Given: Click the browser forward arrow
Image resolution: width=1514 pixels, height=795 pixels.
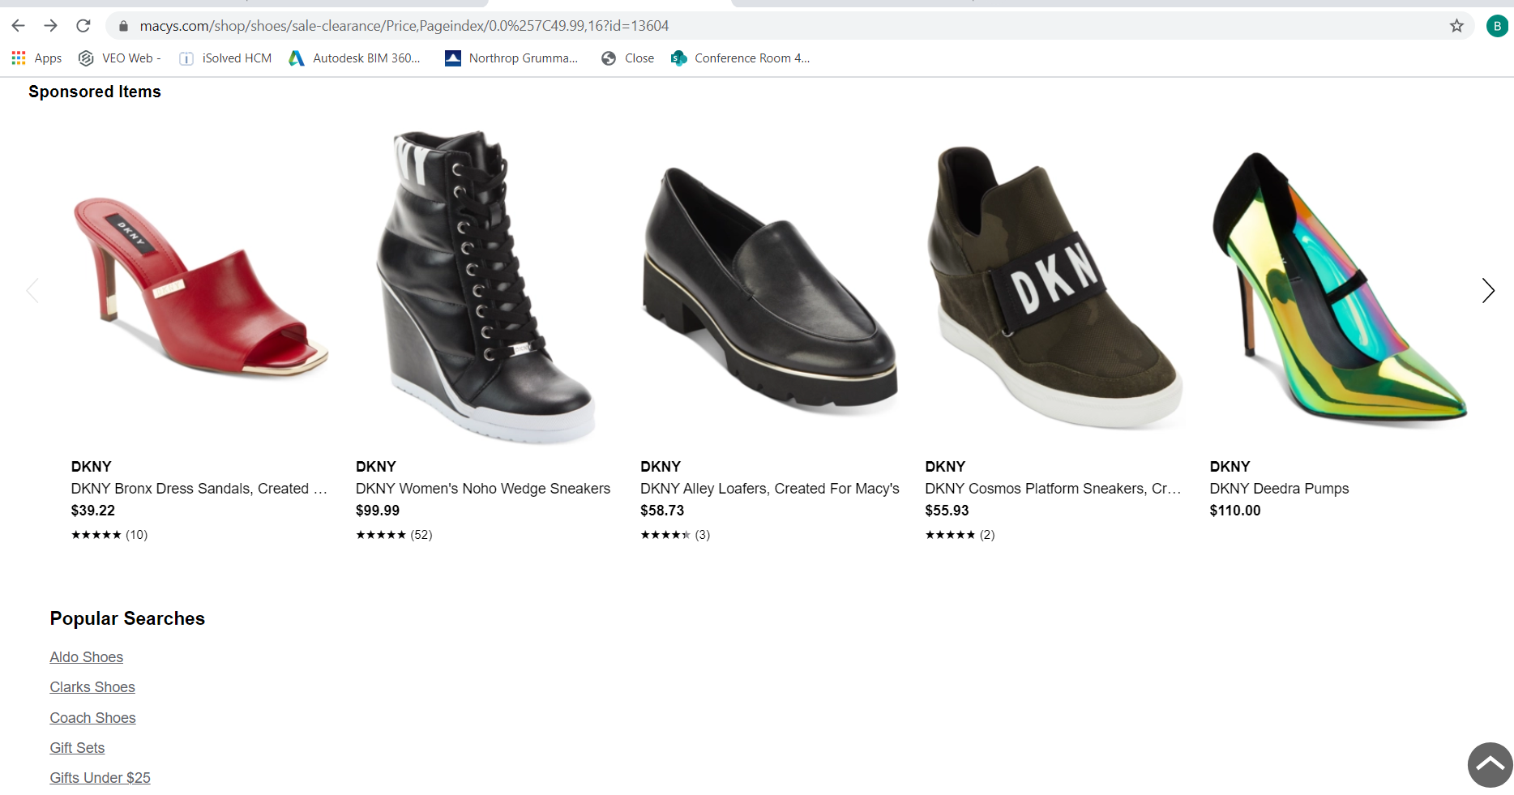Looking at the screenshot, I should coord(50,26).
